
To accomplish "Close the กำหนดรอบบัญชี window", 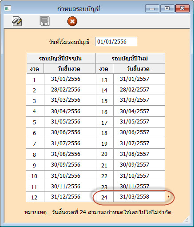I will click(x=182, y=8).
